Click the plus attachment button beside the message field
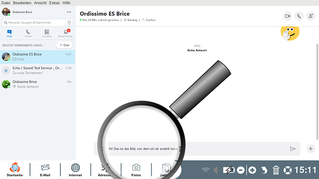The image size is (319, 179). (x=311, y=149)
